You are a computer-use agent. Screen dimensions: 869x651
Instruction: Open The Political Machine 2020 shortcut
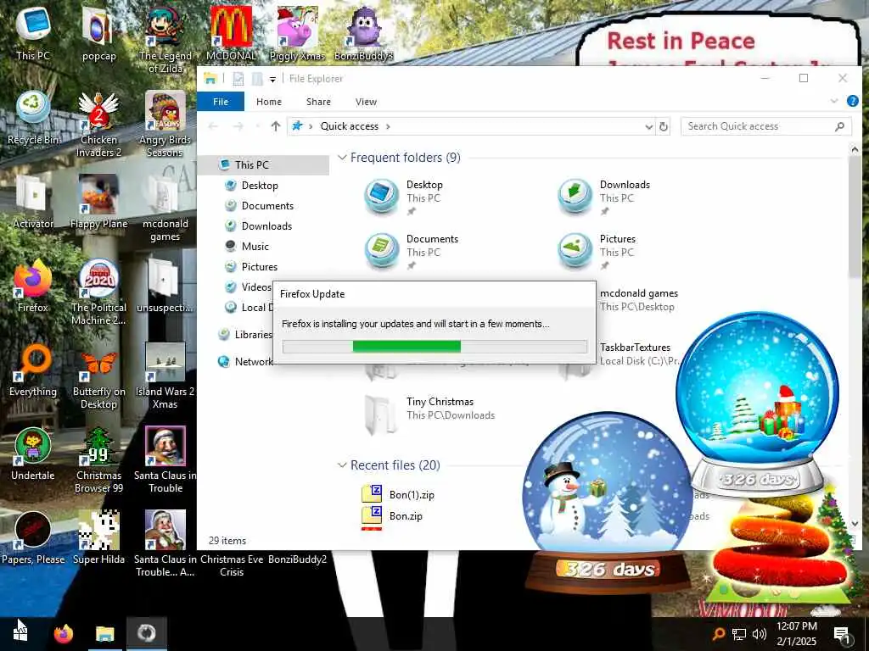pyautogui.click(x=98, y=292)
